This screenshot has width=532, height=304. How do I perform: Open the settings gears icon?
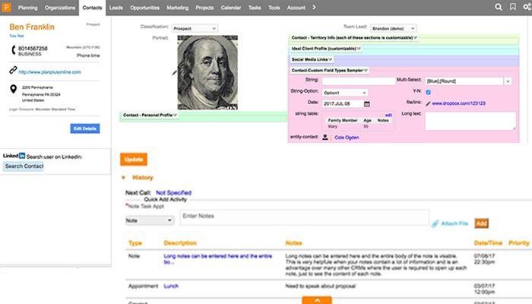point(527,7)
